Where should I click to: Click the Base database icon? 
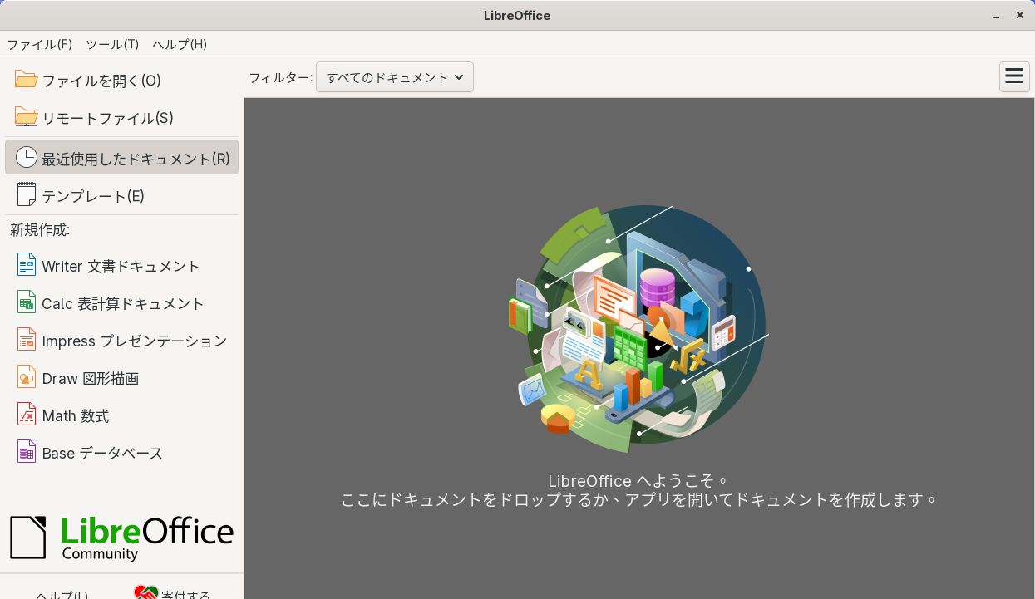[27, 452]
